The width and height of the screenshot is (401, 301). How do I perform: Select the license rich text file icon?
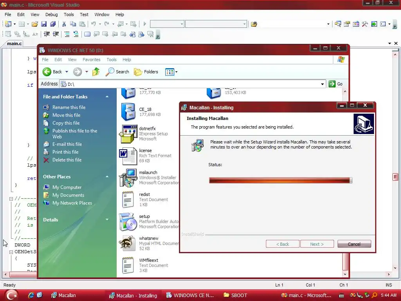(x=128, y=156)
